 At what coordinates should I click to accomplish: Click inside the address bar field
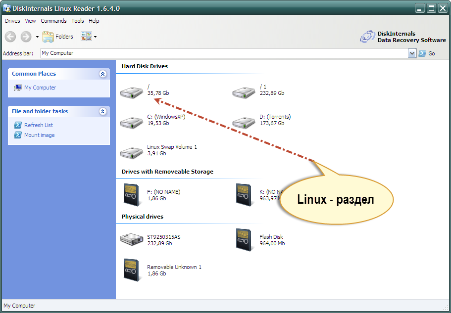(223, 53)
